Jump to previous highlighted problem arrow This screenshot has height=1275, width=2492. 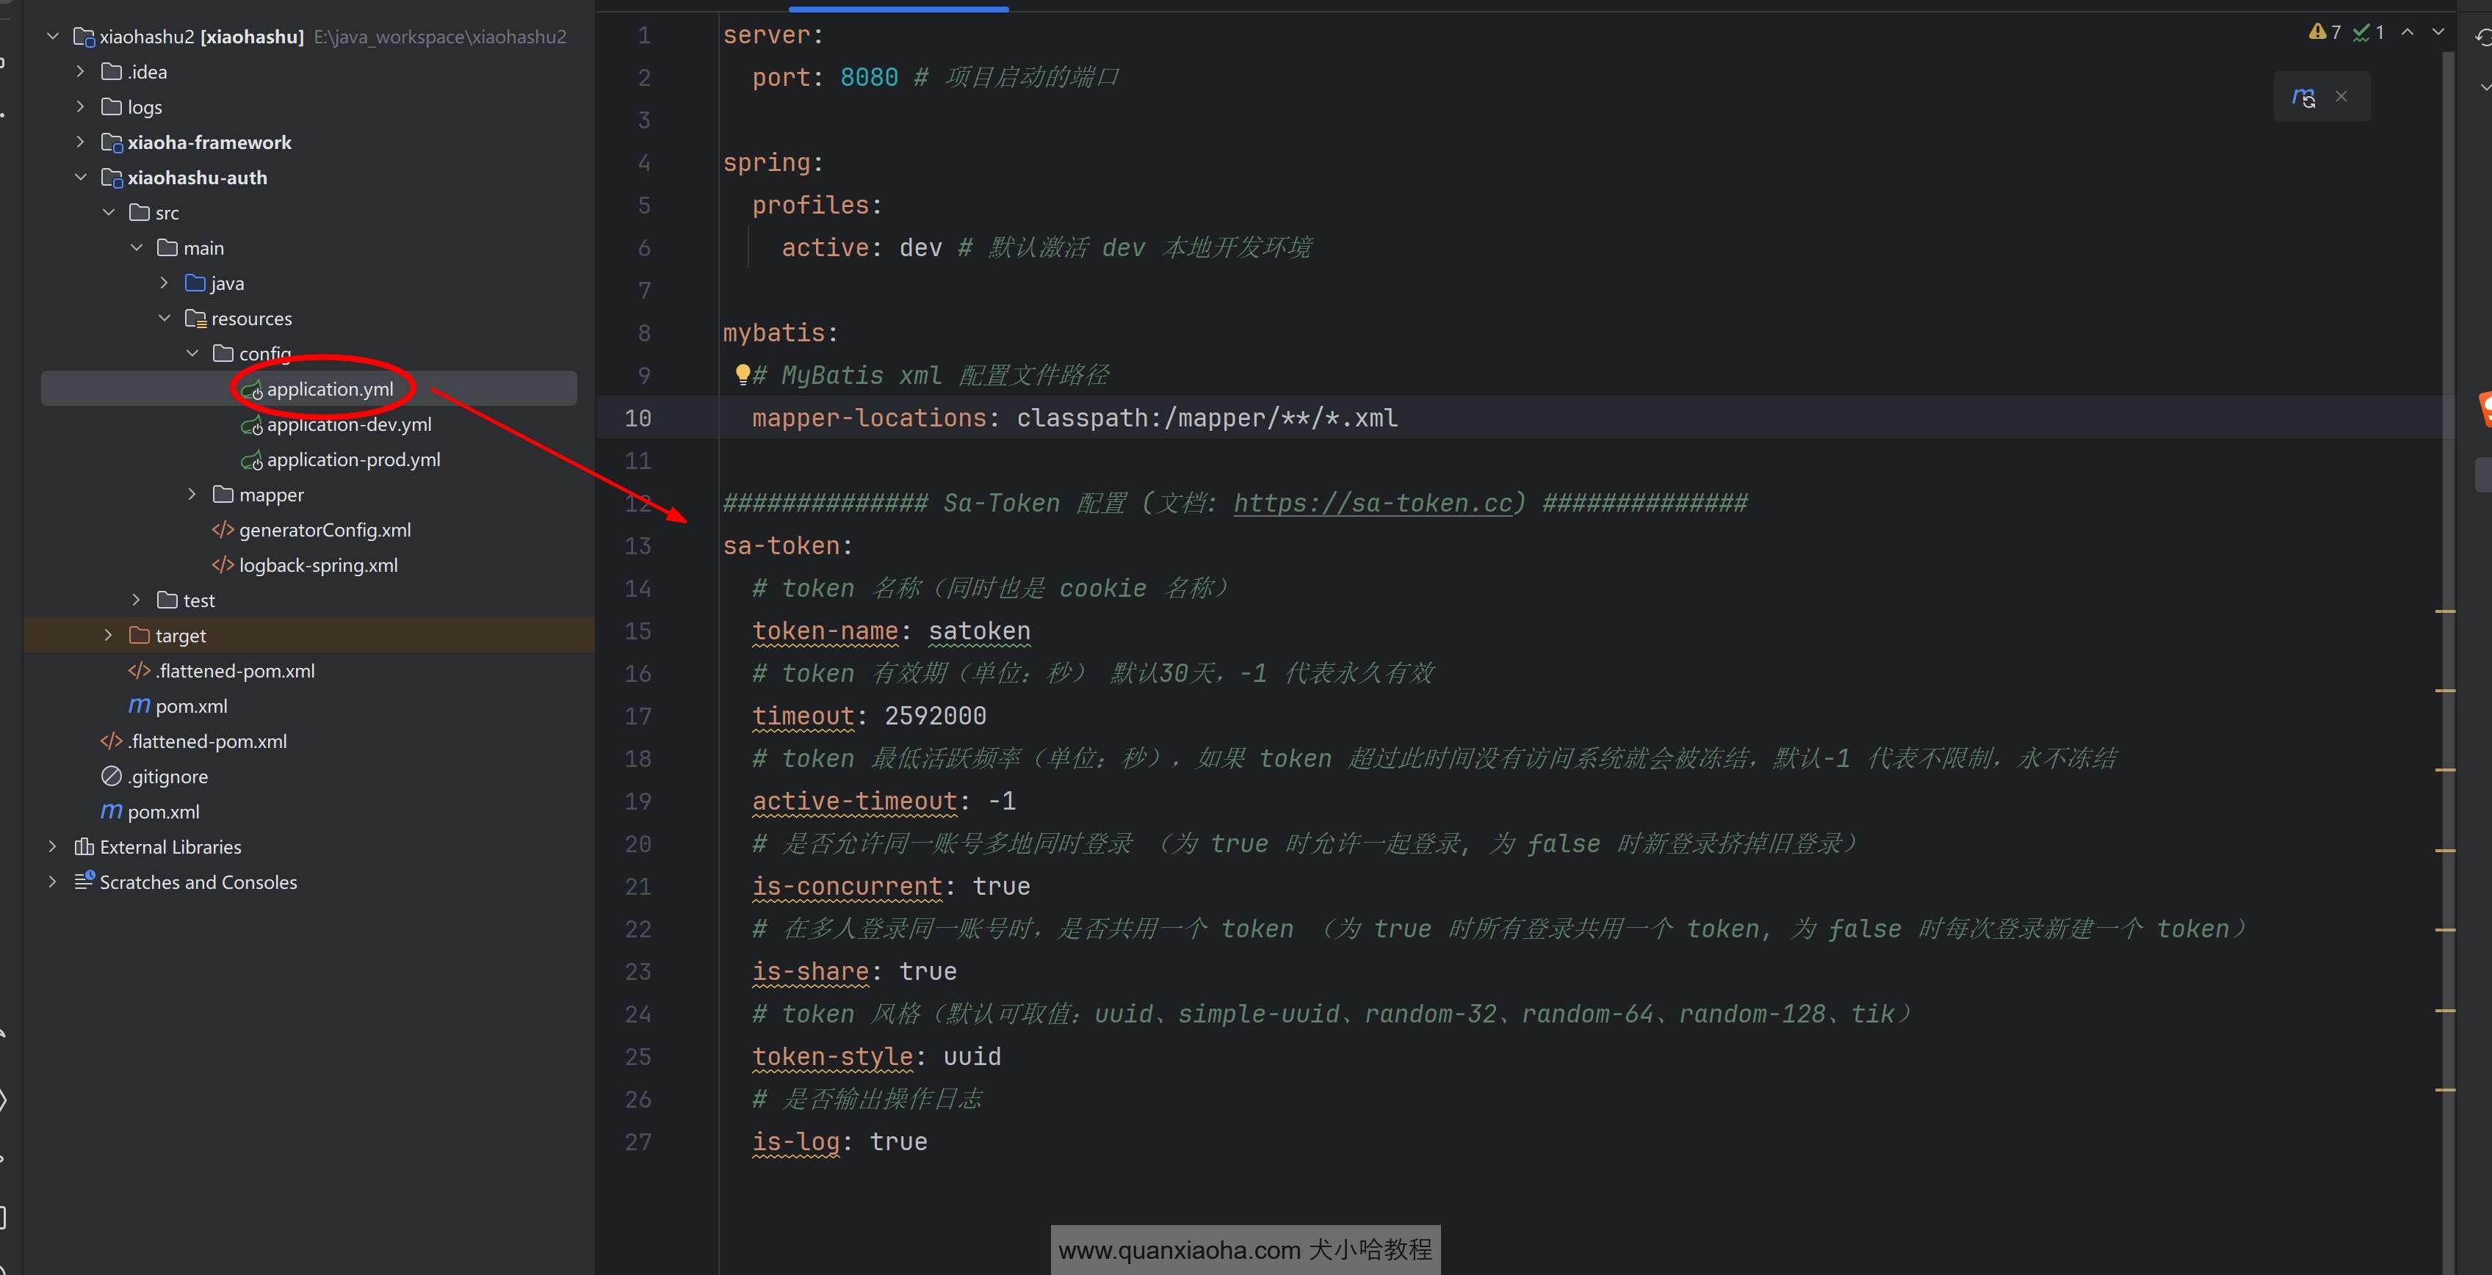2408,32
